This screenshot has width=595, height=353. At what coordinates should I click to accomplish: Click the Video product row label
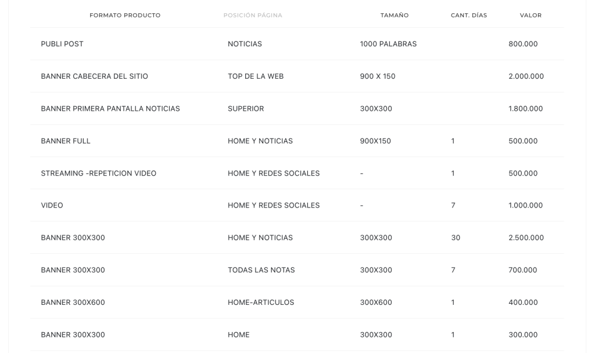(x=52, y=206)
